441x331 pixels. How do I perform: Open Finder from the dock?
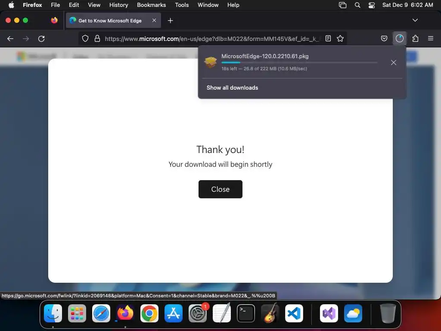pos(53,313)
